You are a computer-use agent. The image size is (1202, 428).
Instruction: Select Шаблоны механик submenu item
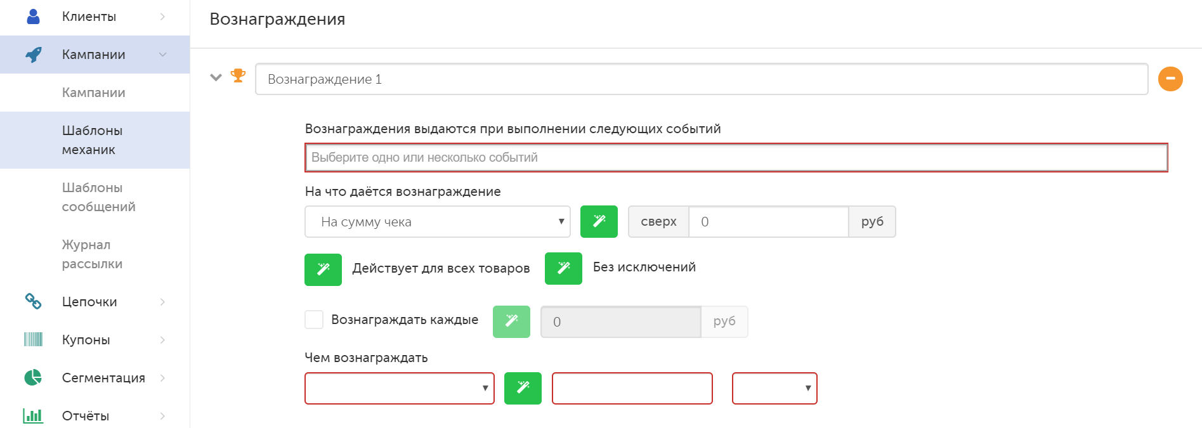tap(95, 140)
